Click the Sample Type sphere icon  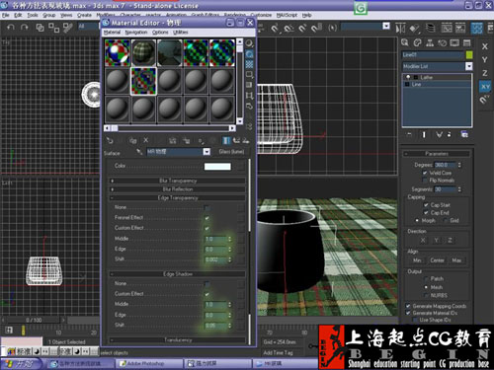(x=250, y=43)
